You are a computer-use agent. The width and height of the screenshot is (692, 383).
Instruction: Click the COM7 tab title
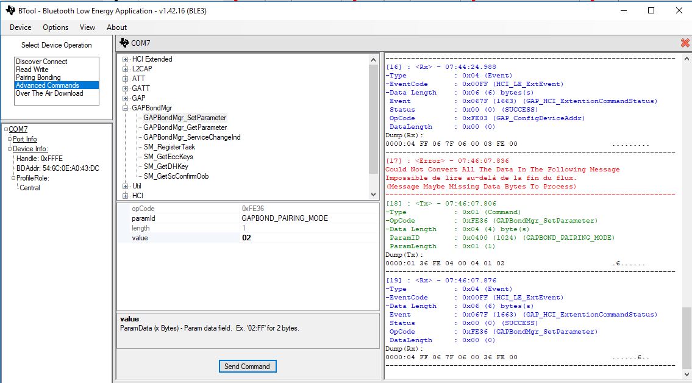141,43
